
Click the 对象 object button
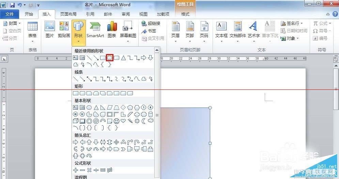tap(290, 38)
